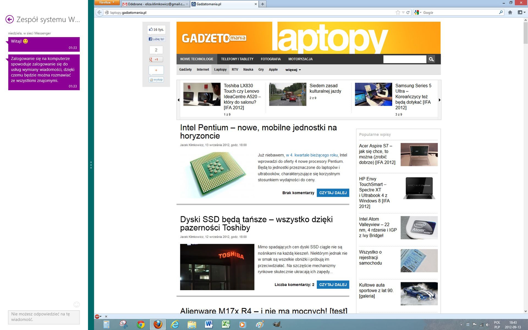Open Firefox home page icon
The image size is (528, 330).
tap(510, 12)
